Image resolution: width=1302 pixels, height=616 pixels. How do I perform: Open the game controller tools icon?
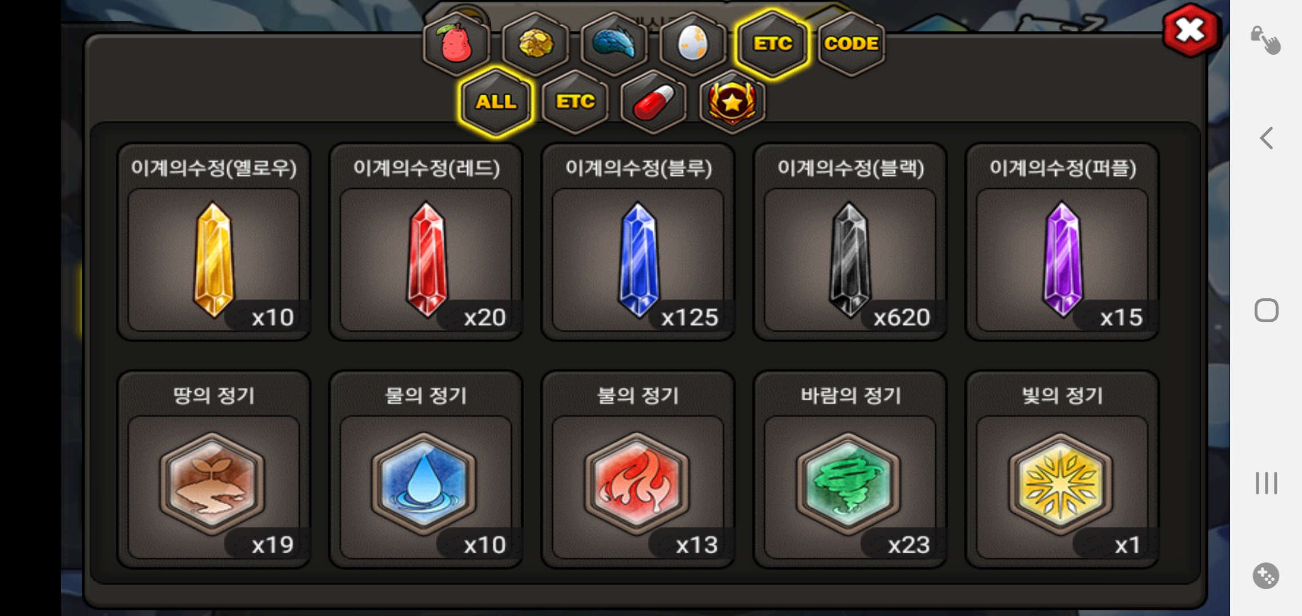click(x=1266, y=576)
